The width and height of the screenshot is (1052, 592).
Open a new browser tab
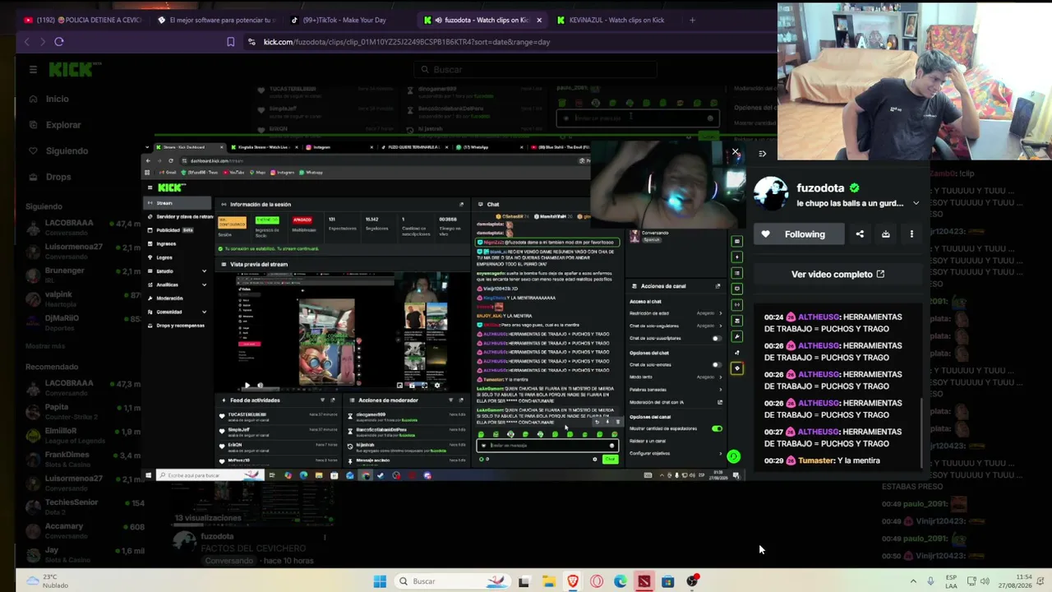click(692, 20)
